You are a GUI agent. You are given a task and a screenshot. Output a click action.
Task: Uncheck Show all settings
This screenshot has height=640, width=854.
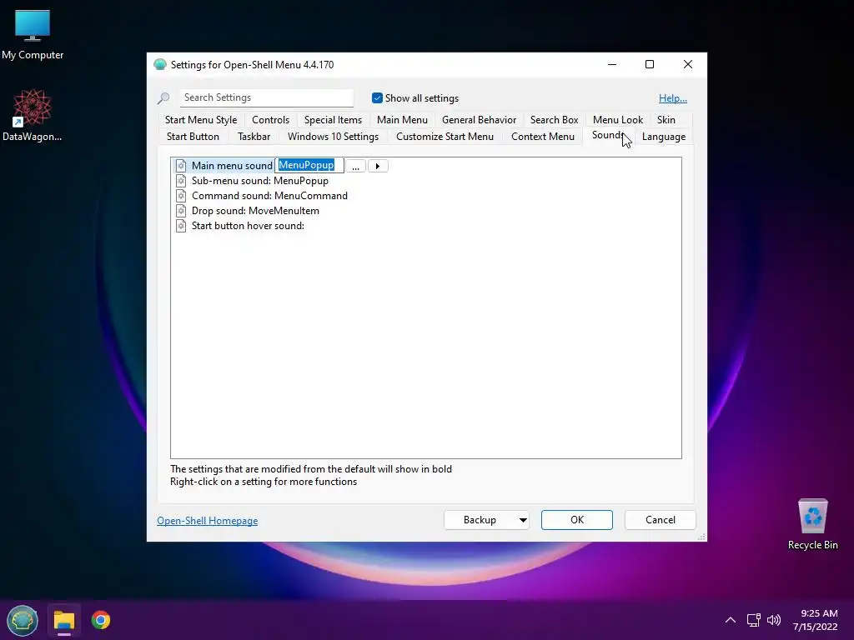click(x=377, y=98)
